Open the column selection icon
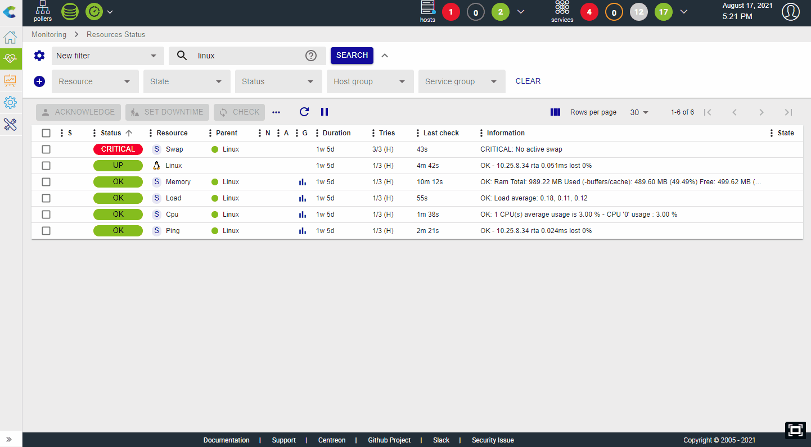The height and width of the screenshot is (447, 811). (x=555, y=112)
